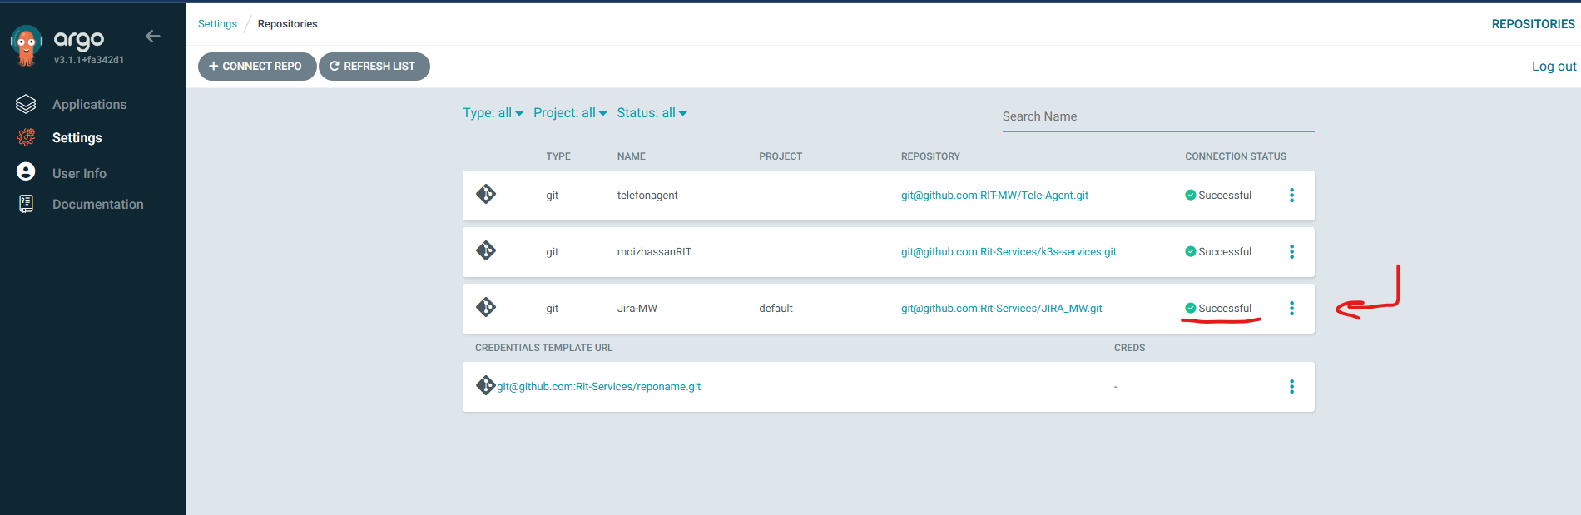Click the CONNECTION STATUS column header
The width and height of the screenshot is (1581, 515).
click(1236, 156)
